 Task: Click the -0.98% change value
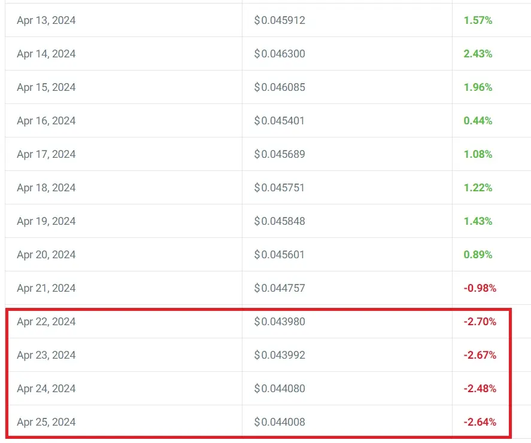(480, 288)
